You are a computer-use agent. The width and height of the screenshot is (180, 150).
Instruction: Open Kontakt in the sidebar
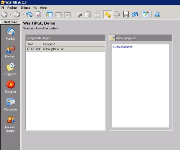click(x=10, y=51)
